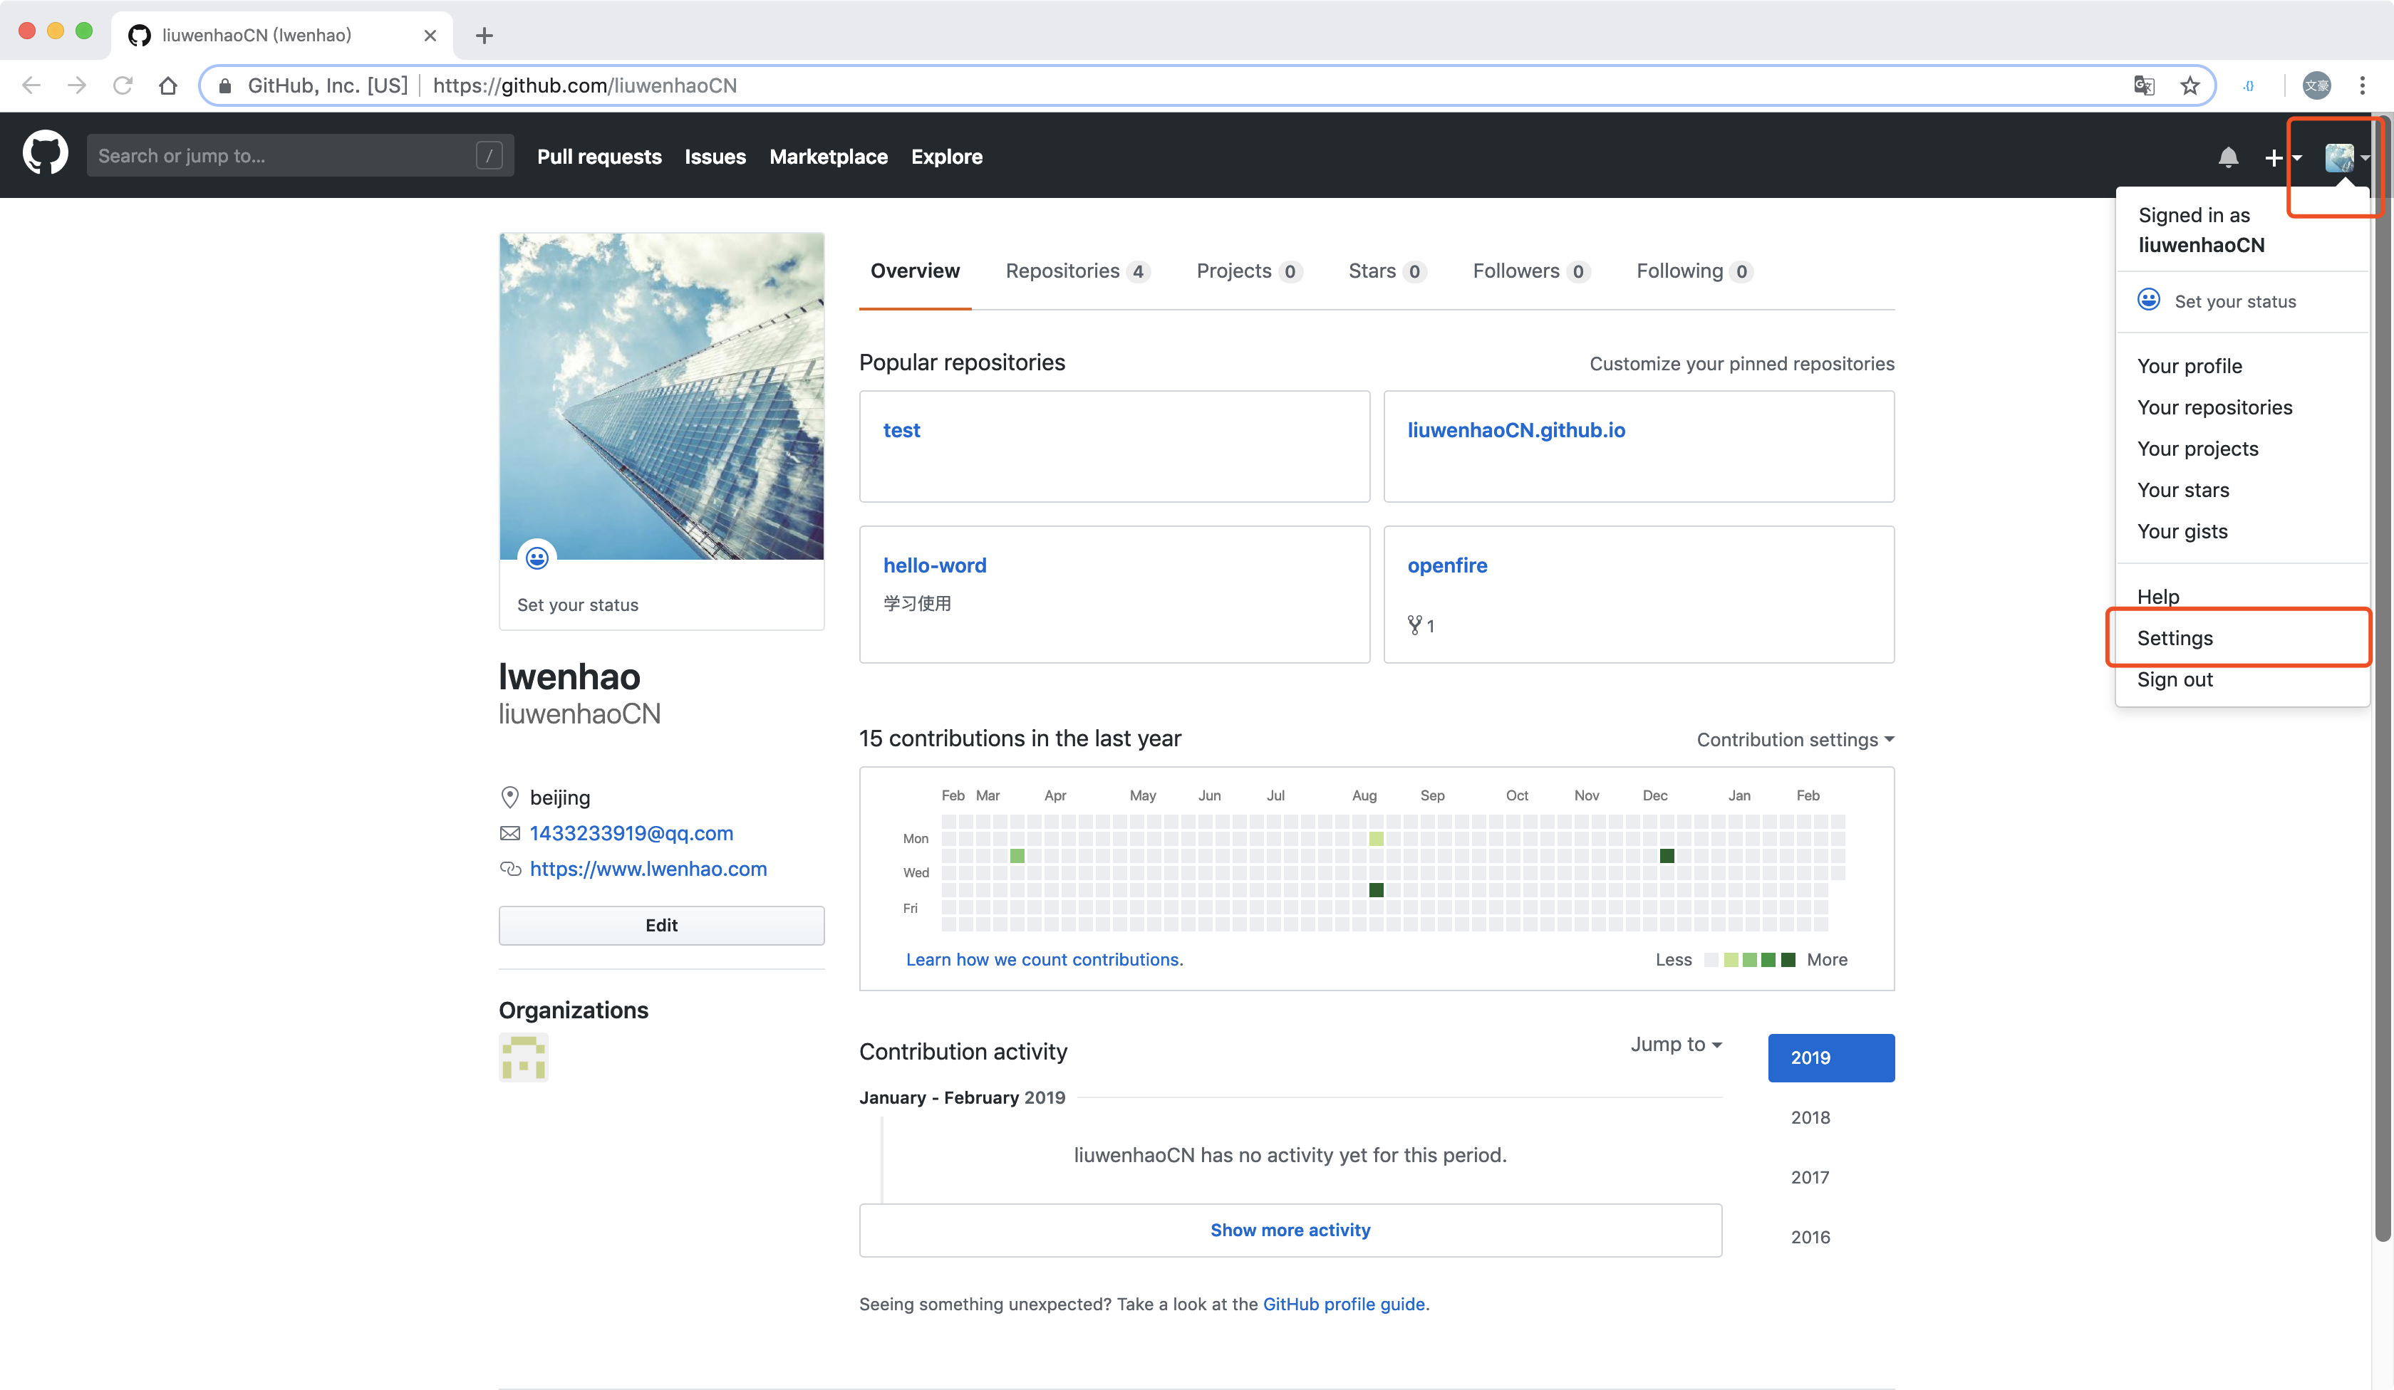The width and height of the screenshot is (2394, 1390).
Task: Click Show more activity button
Action: coord(1290,1230)
